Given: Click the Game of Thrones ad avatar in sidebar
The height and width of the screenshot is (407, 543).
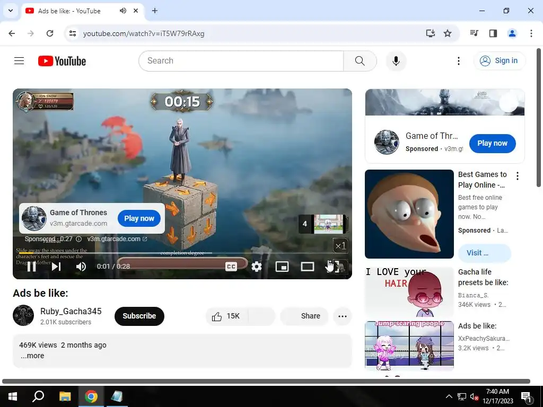Looking at the screenshot, I should point(387,142).
